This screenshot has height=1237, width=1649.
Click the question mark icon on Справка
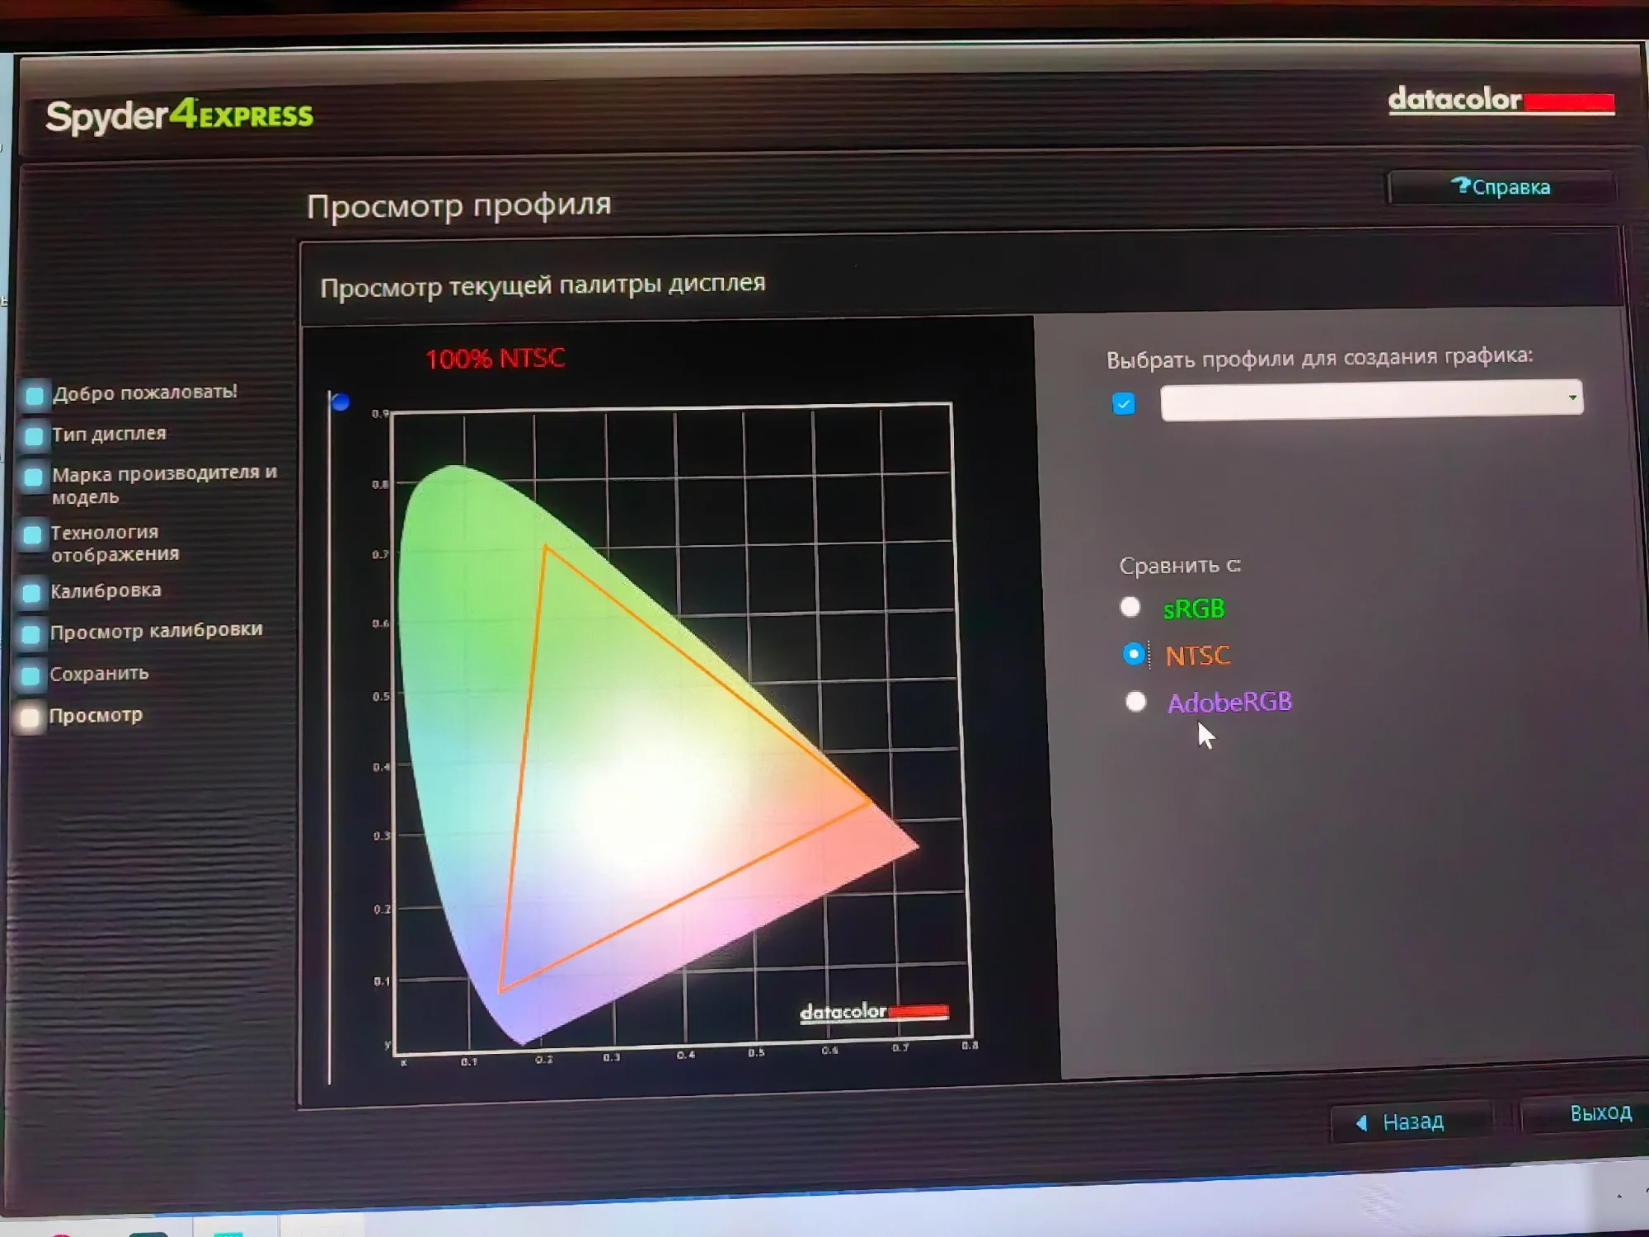point(1460,186)
